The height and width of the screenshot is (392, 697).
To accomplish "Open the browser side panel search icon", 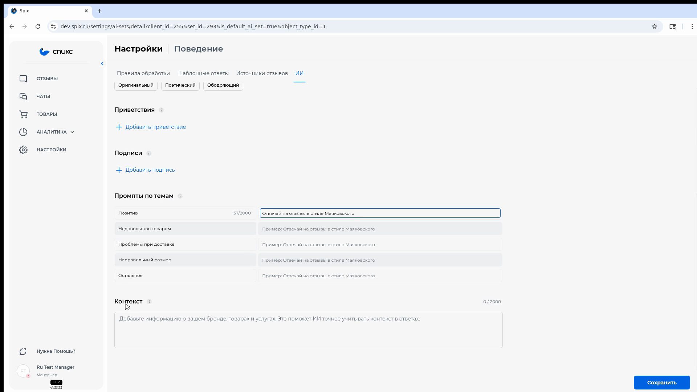I will [673, 26].
